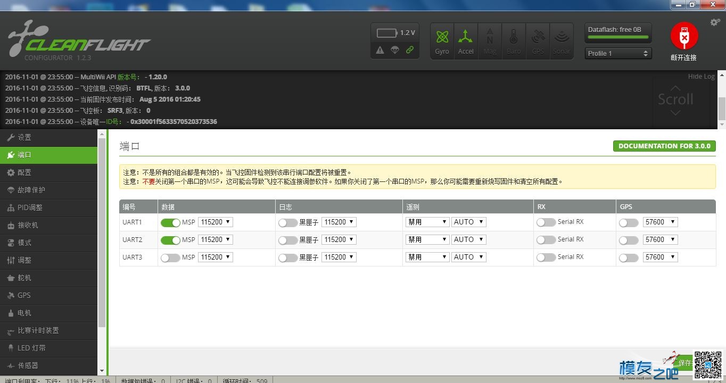Image resolution: width=726 pixels, height=383 pixels.
Task: Open UART3 telemetry AUTO baud dropdown
Action: point(469,257)
